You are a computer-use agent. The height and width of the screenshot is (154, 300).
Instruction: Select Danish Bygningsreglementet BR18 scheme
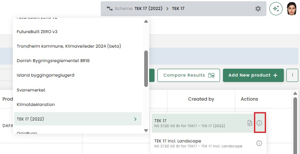[53, 61]
